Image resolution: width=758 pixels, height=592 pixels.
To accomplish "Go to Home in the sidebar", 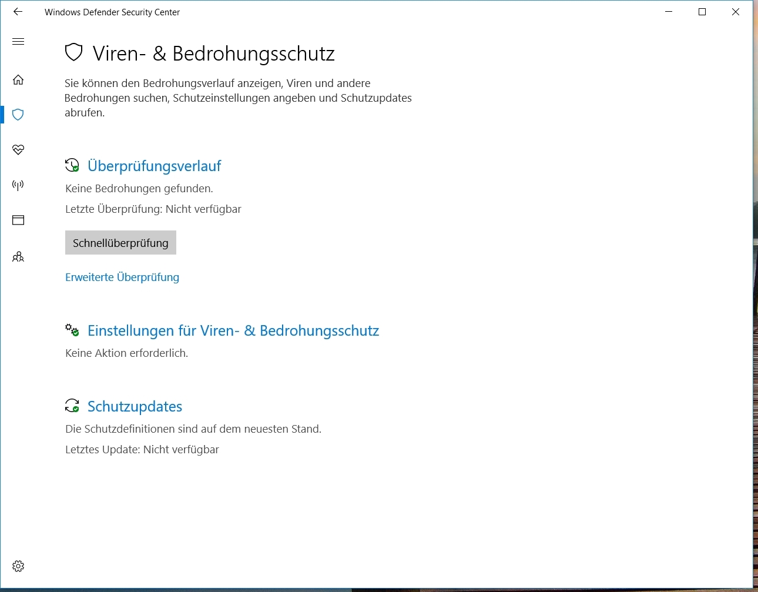I will tap(18, 79).
